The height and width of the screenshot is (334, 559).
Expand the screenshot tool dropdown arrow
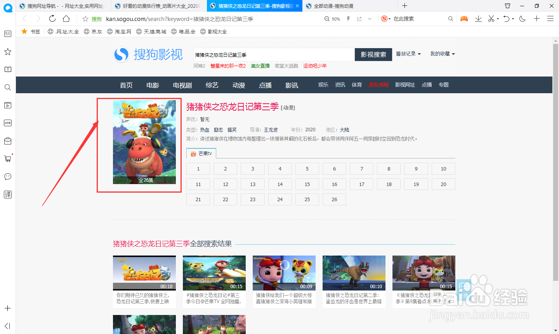coord(498,19)
